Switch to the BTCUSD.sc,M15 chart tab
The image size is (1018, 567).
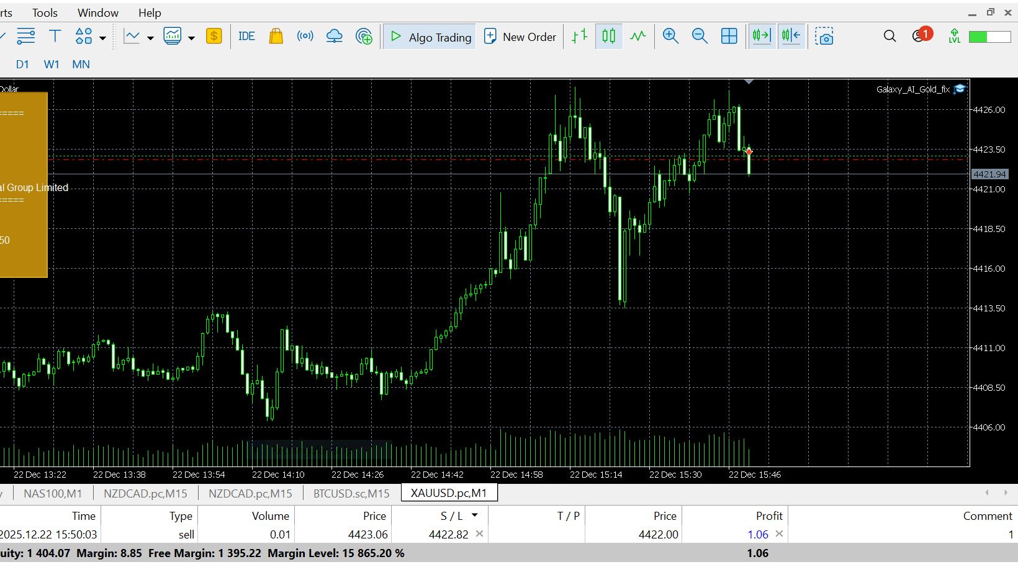(351, 493)
